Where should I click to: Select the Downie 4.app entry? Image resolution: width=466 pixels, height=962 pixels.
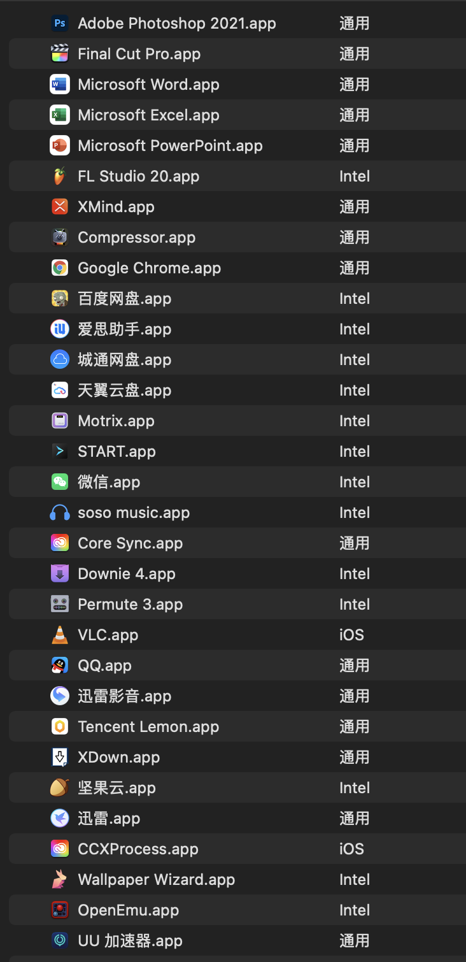click(x=126, y=574)
